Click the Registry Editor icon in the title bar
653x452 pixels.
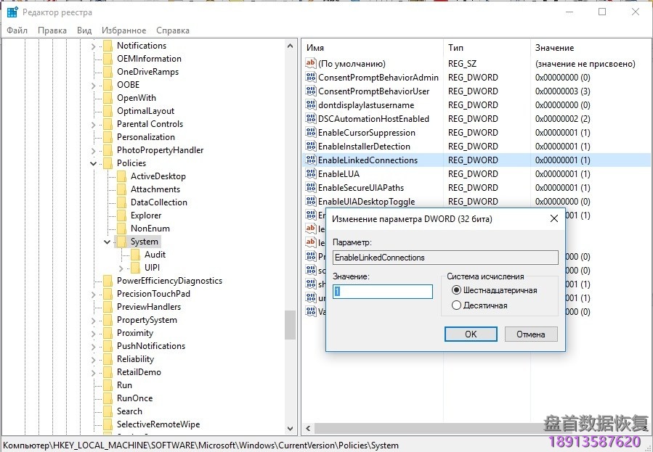[x=12, y=12]
